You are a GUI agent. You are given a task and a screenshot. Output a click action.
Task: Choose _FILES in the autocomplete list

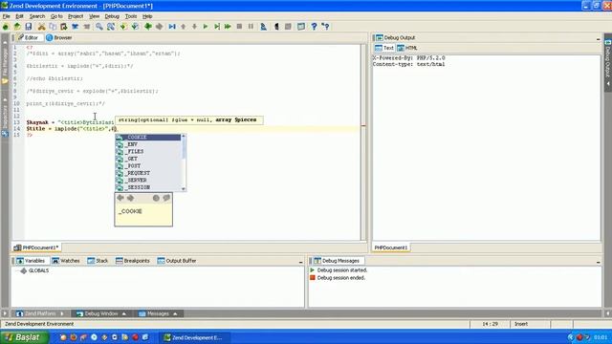click(x=148, y=151)
